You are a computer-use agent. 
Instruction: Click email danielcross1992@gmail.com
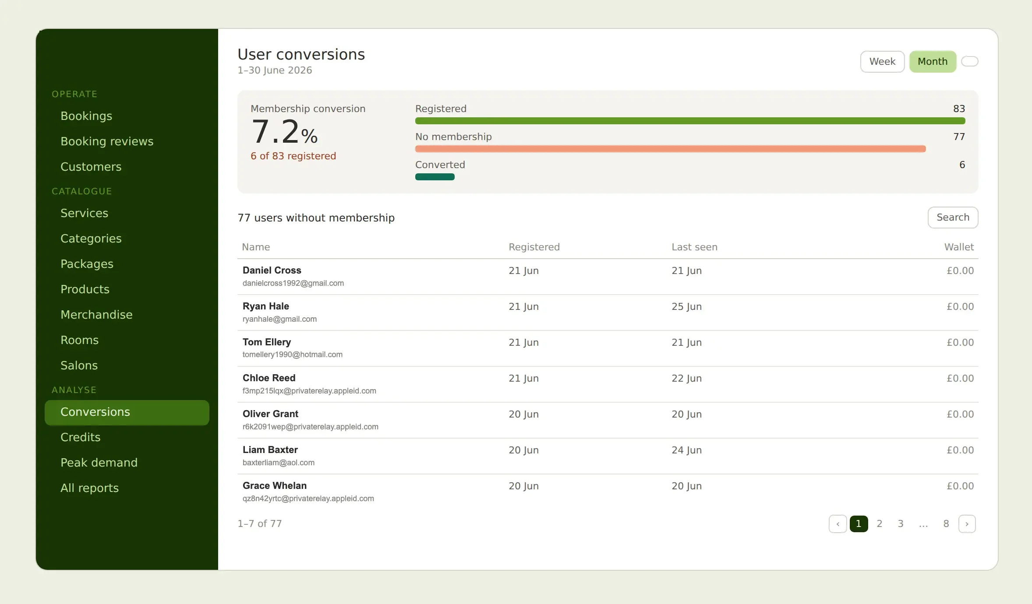[x=293, y=283]
